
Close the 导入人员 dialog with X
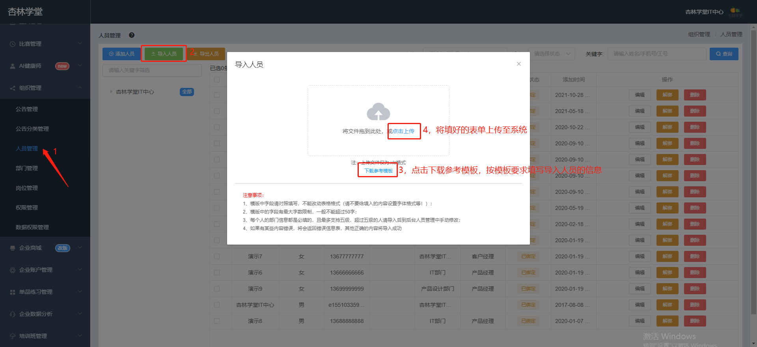(519, 64)
